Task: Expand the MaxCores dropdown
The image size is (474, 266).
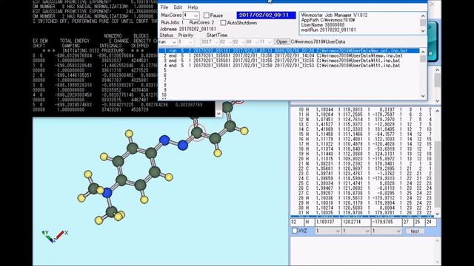Action: point(196,16)
